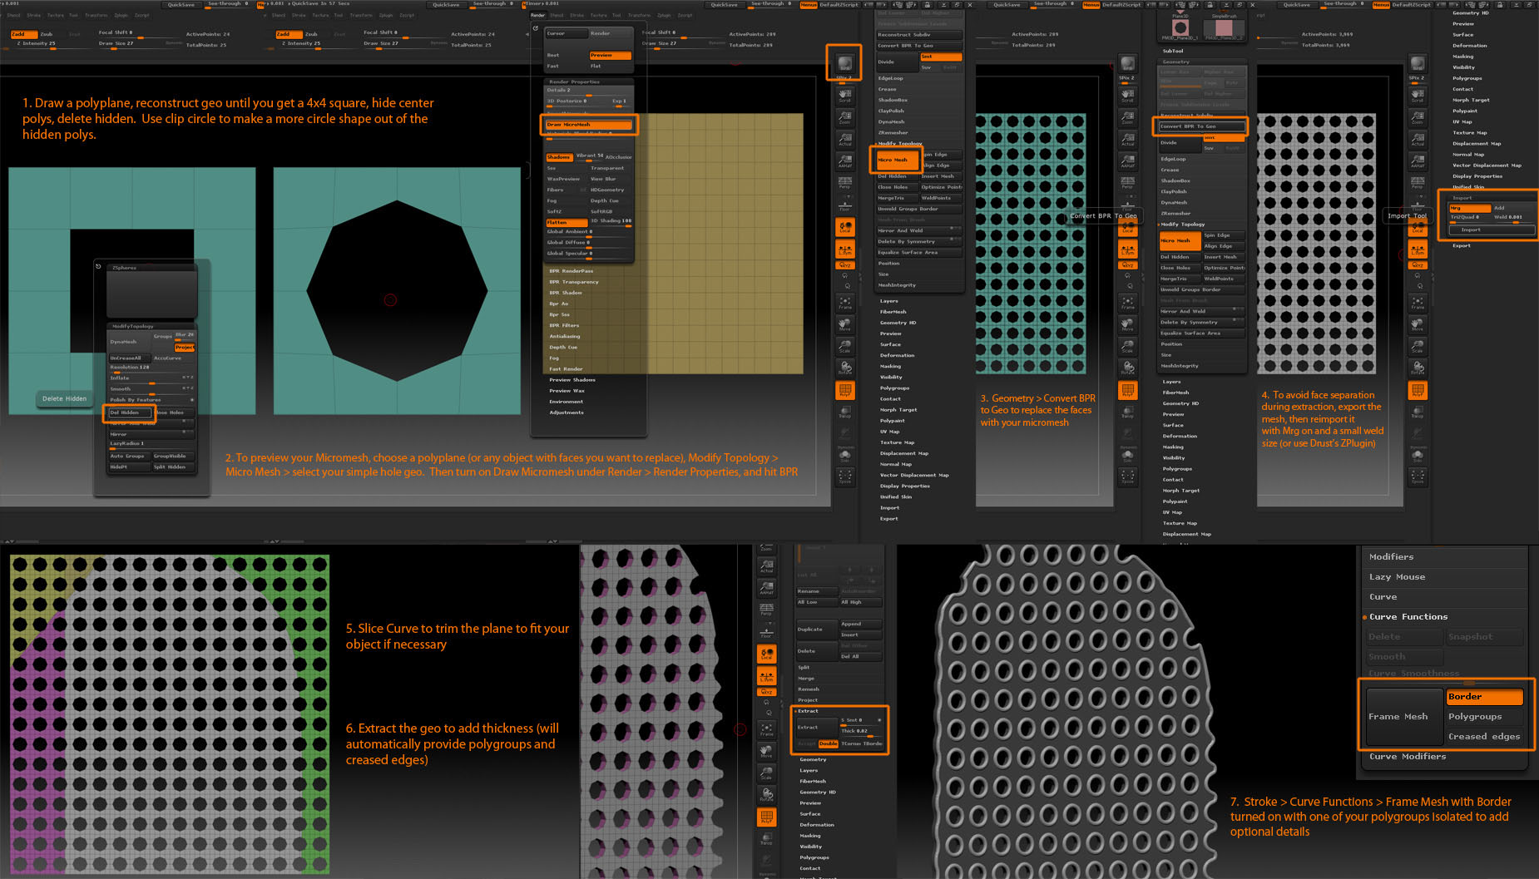
Task: Click XYZ rotation icon in shelf beside yellow plane
Action: point(844,264)
